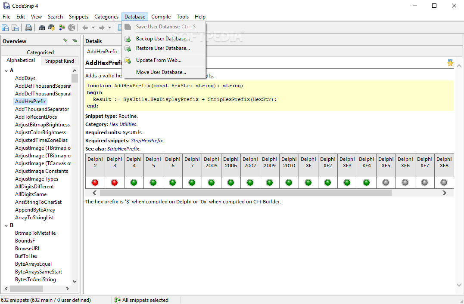
Task: Click the green Delphi XE2 compile indicator
Action: [x=327, y=183]
